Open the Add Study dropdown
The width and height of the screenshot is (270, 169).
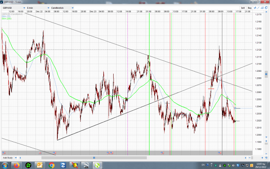coord(10,158)
